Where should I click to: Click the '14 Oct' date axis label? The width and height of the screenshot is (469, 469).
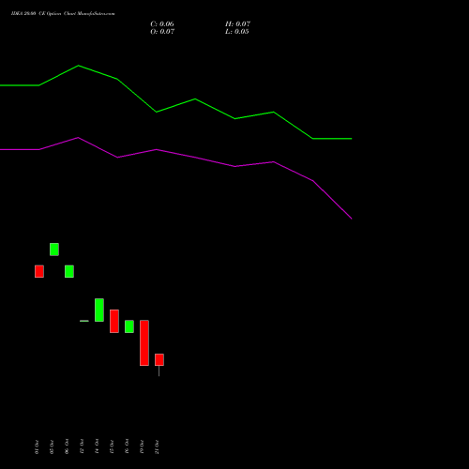click(x=97, y=446)
